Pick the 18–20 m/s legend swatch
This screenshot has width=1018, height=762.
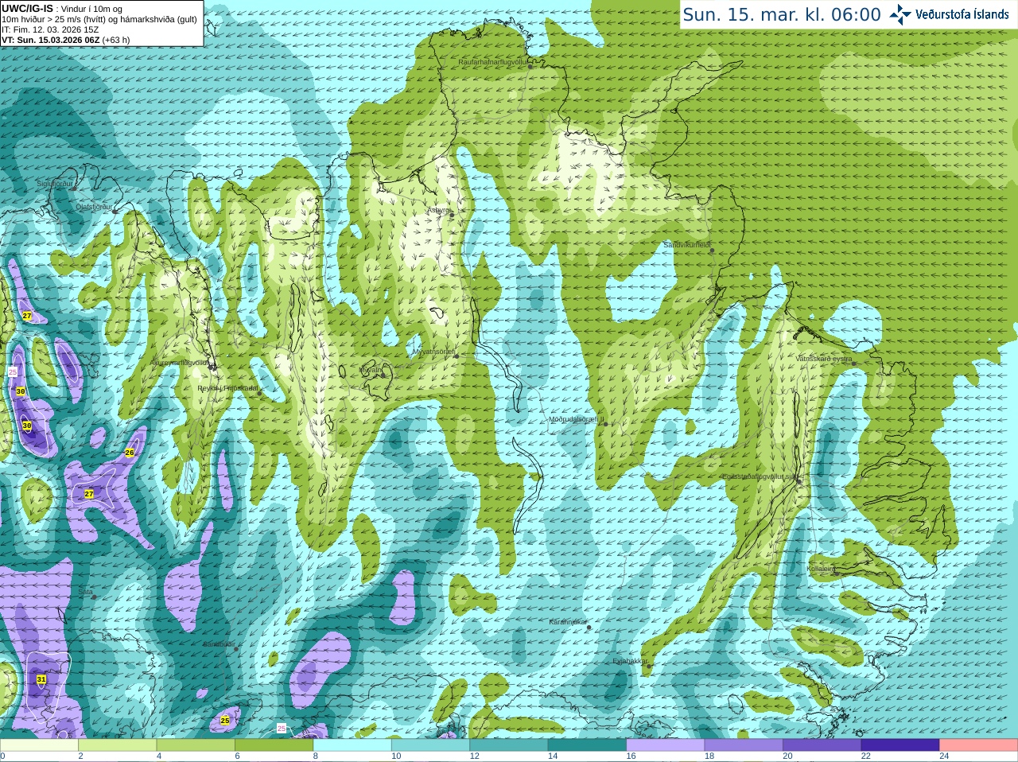[x=744, y=745]
